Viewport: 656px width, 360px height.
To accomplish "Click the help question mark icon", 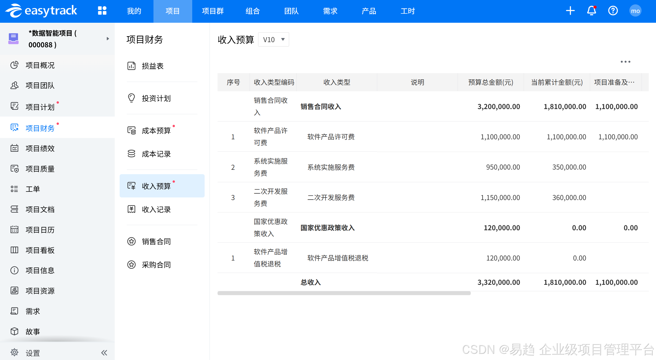I will point(613,11).
